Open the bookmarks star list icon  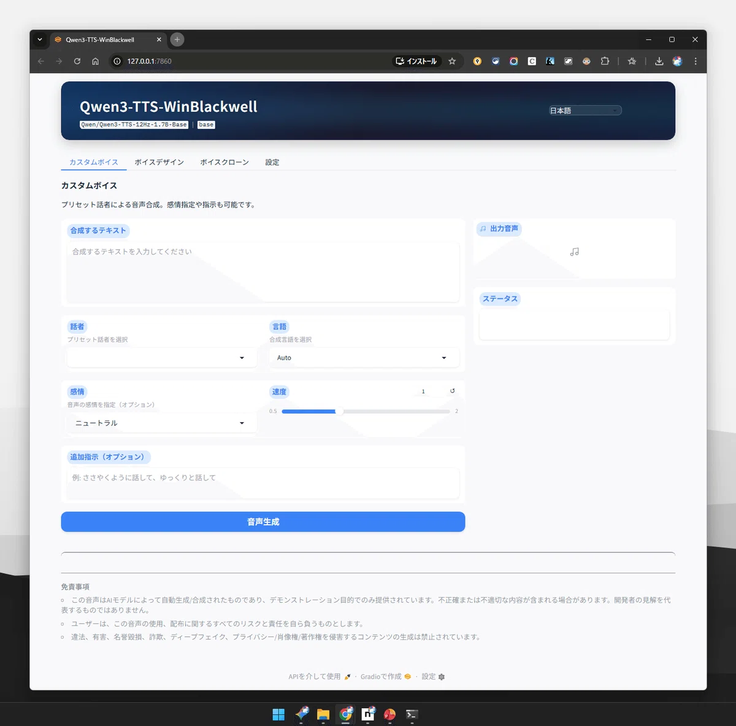632,61
